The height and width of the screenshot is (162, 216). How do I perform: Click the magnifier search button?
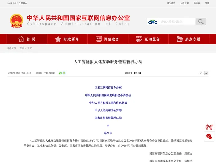pos(201,22)
